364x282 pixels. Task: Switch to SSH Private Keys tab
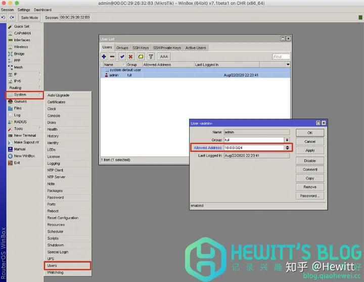[x=167, y=48]
